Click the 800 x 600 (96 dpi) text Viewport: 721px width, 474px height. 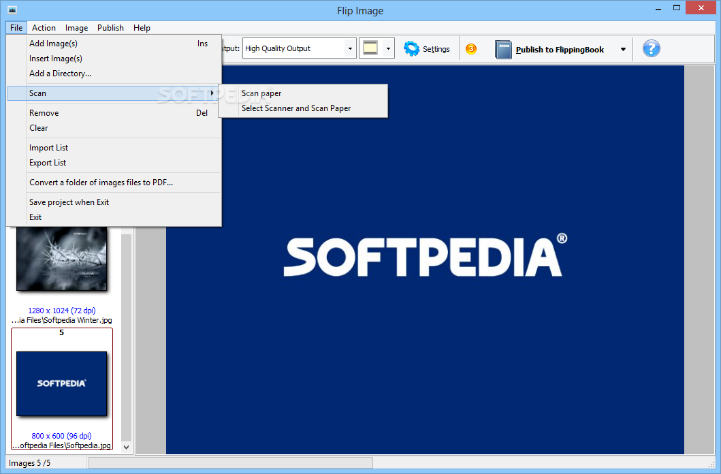tap(62, 436)
